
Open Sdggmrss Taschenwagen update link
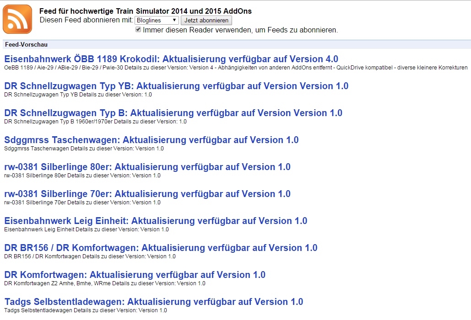(152, 140)
